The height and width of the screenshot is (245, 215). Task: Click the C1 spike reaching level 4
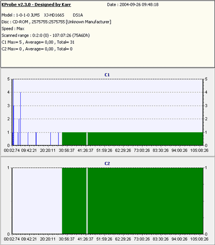coord(20,119)
